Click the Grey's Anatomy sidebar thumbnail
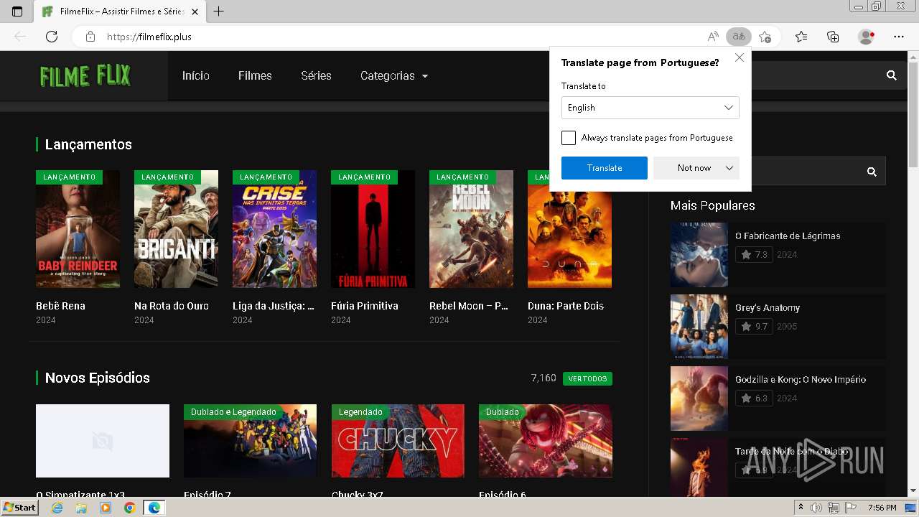The image size is (919, 517). click(x=699, y=327)
